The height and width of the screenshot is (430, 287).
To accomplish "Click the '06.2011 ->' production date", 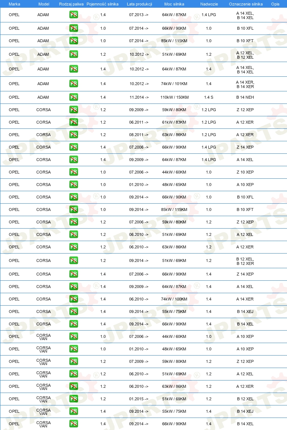I will point(139,122).
